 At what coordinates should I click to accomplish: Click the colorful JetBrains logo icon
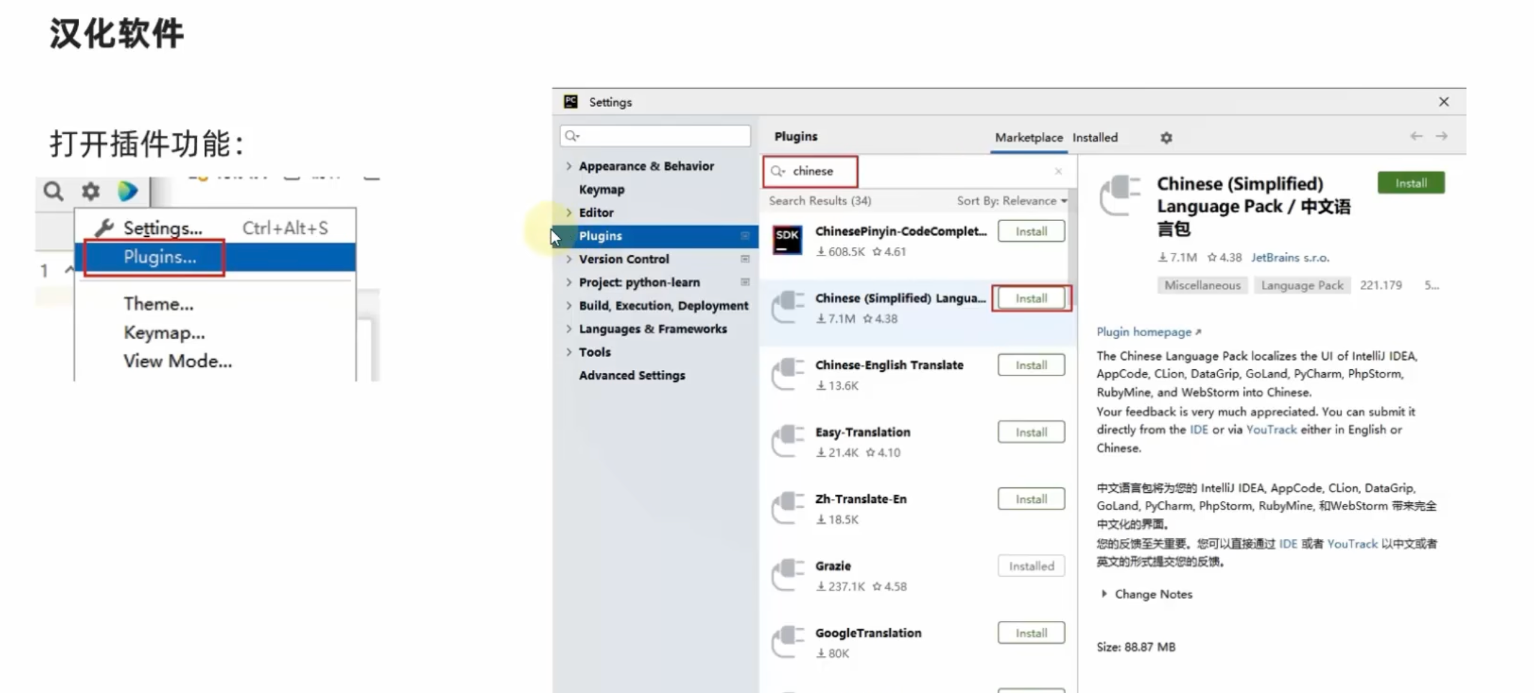point(127,191)
